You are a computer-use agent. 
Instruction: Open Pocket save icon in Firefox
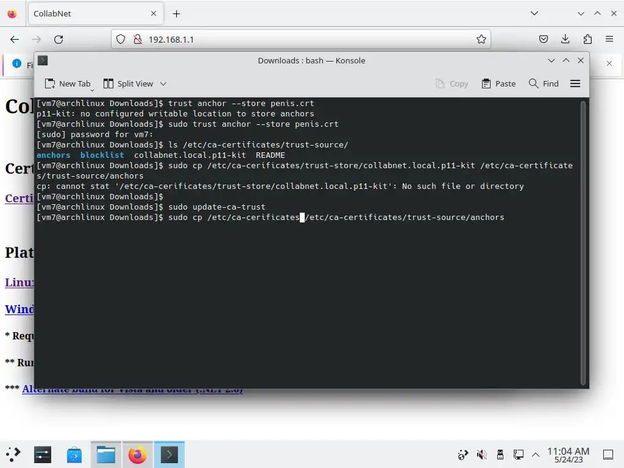(x=543, y=39)
